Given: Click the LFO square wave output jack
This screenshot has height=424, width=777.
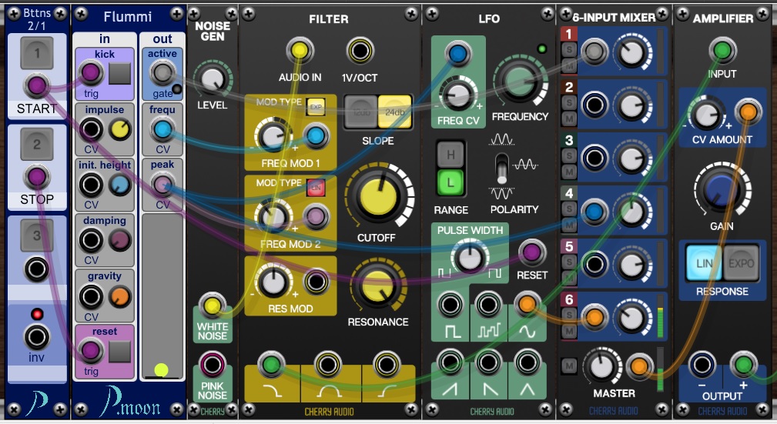Looking at the screenshot, I should (449, 305).
